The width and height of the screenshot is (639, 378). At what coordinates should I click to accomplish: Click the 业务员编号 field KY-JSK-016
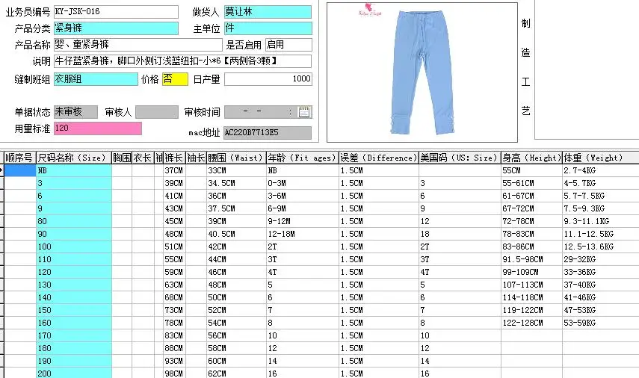coord(116,12)
